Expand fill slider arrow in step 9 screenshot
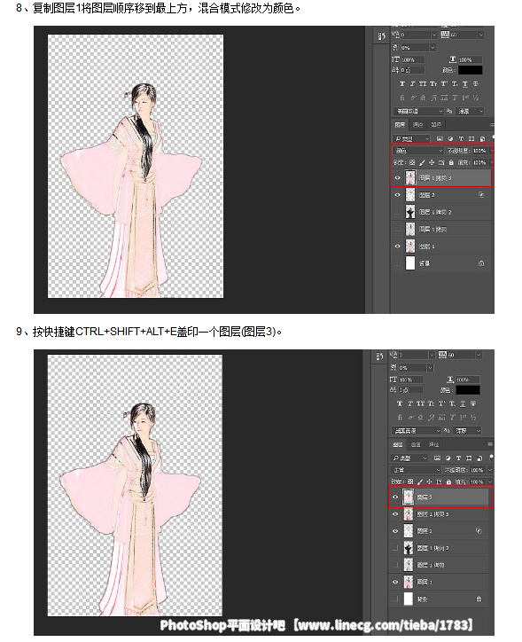The height and width of the screenshot is (642, 522). (490, 481)
